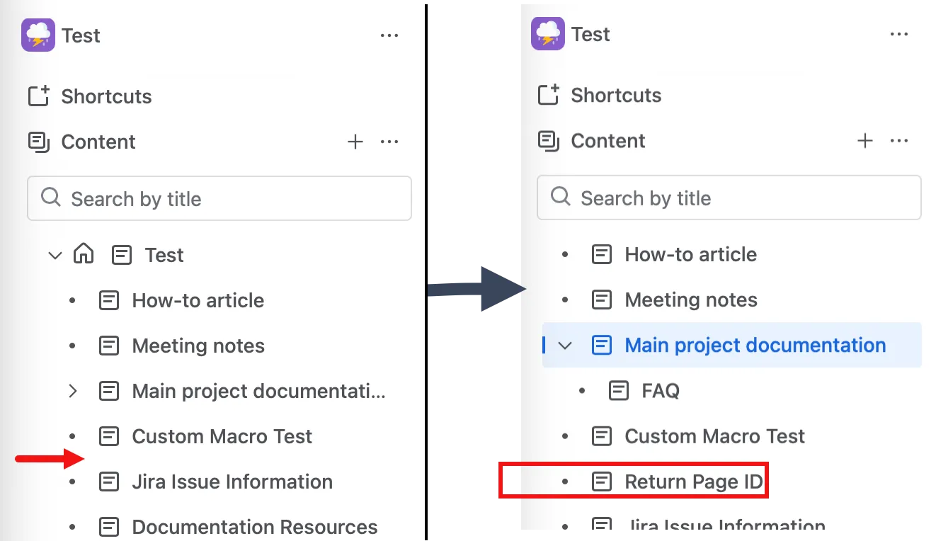
Task: Focus the Search by title field in left panel
Action: [219, 198]
